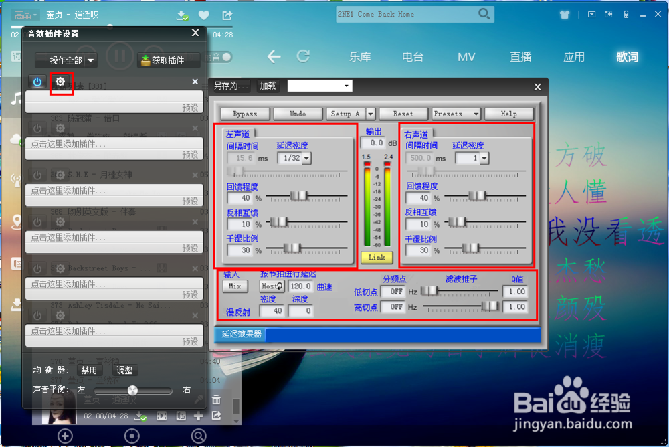The height and width of the screenshot is (447, 669).
Task: Click the Undo button
Action: pos(298,114)
